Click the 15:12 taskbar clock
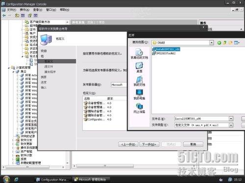Image resolution: width=245 pixels, height=183 pixels. 238,180
